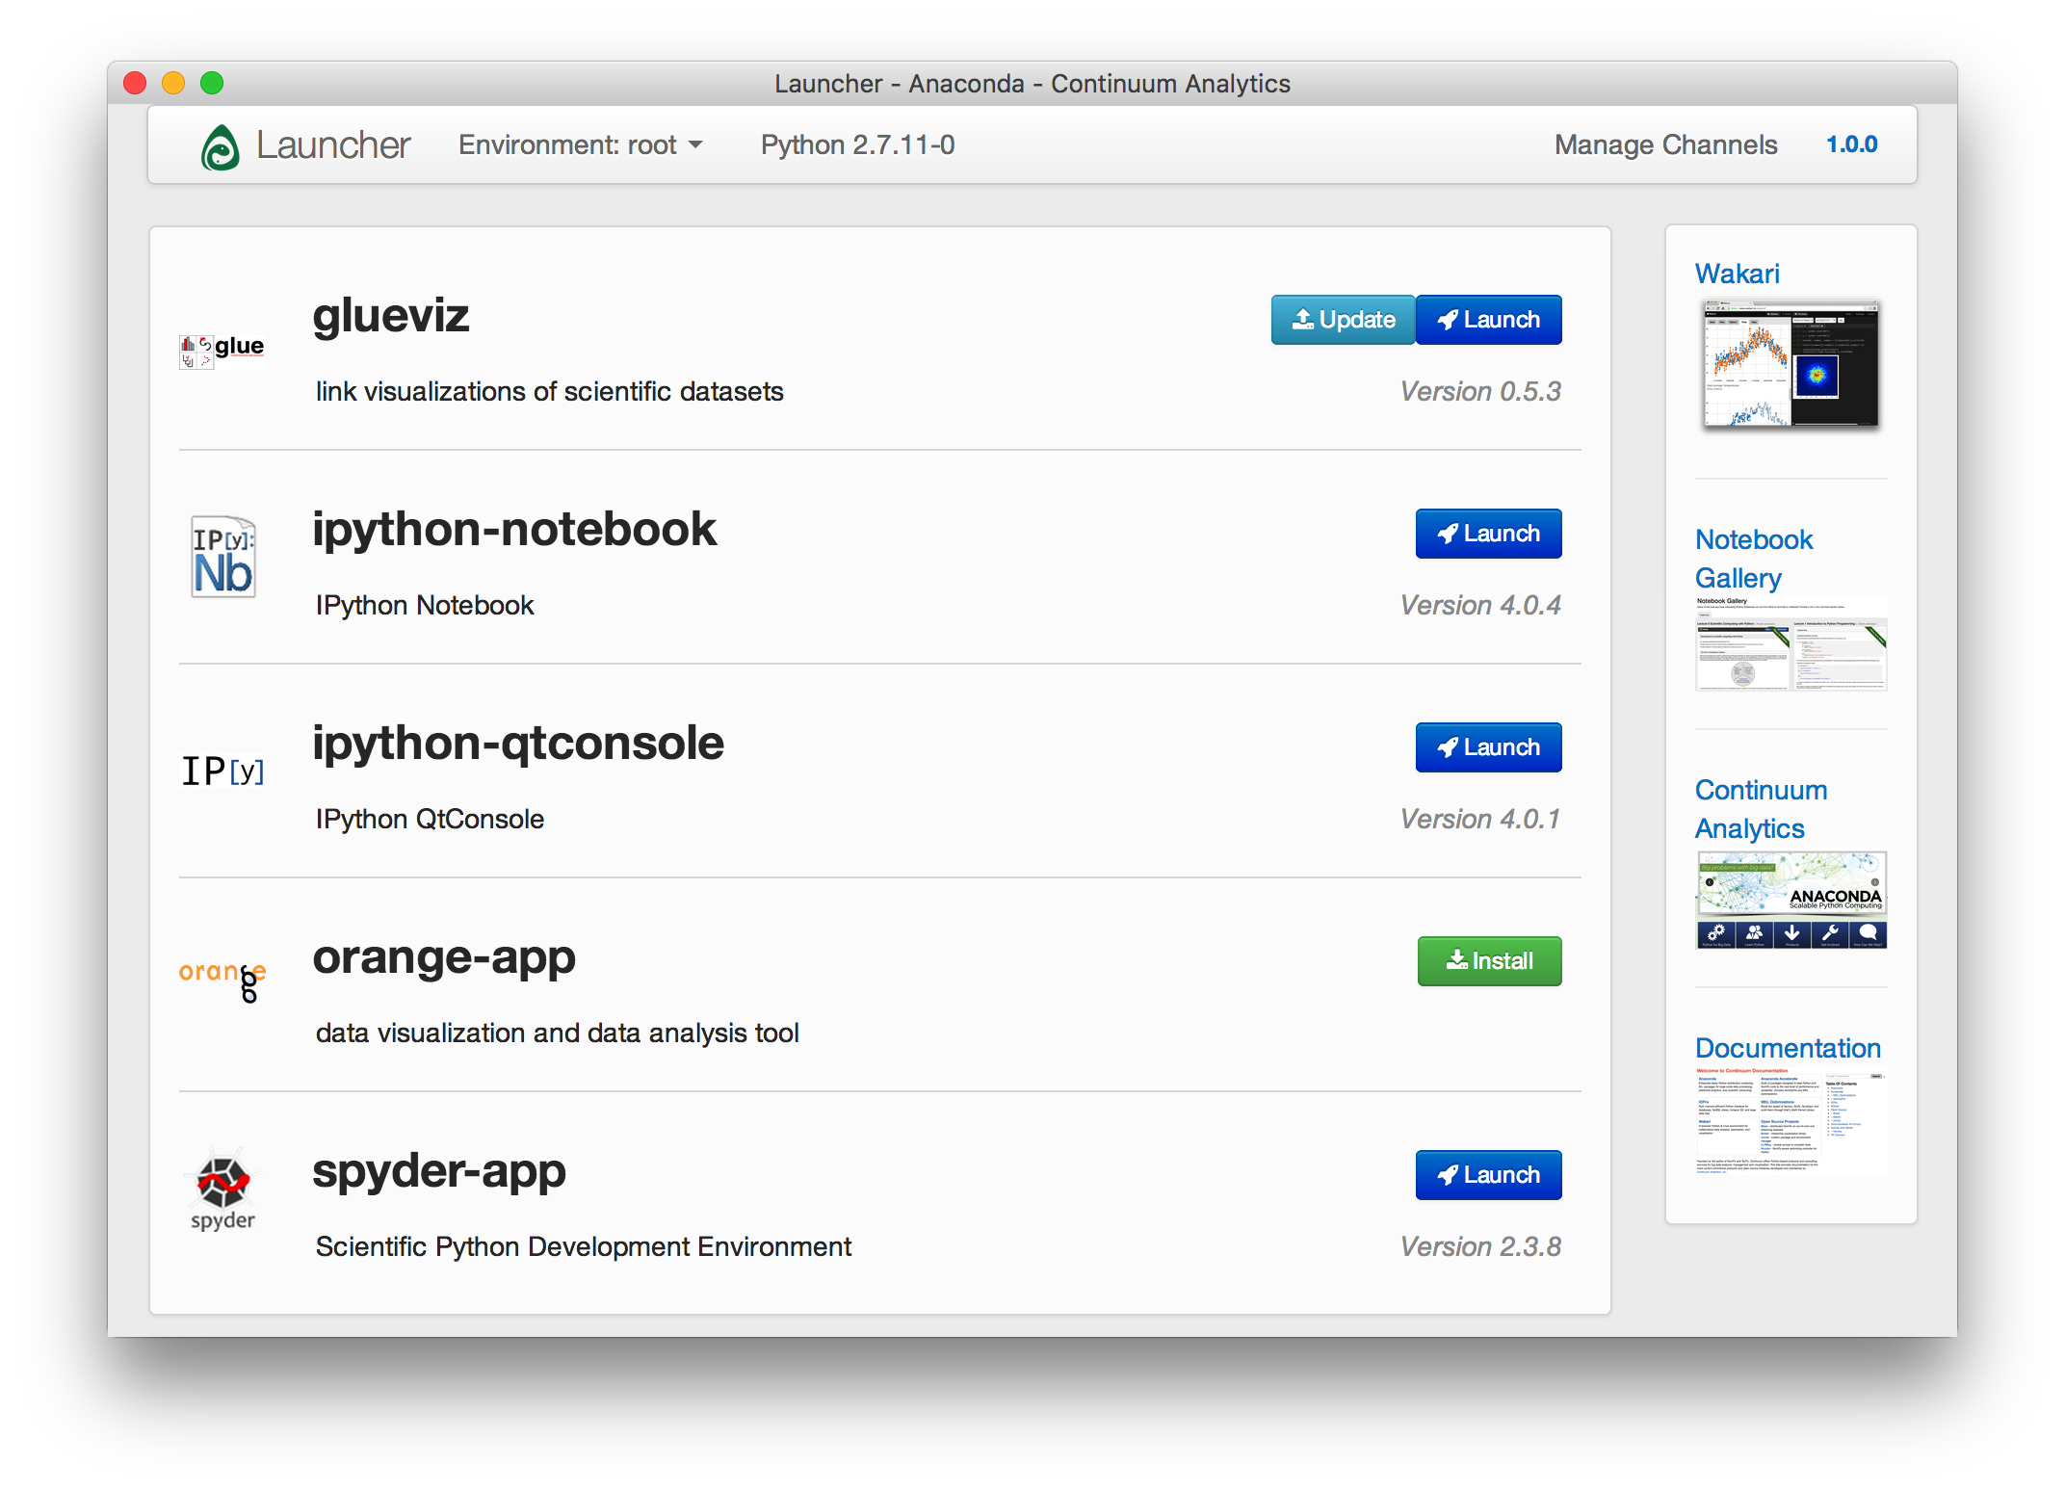
Task: Launch spyder-app
Action: (x=1488, y=1175)
